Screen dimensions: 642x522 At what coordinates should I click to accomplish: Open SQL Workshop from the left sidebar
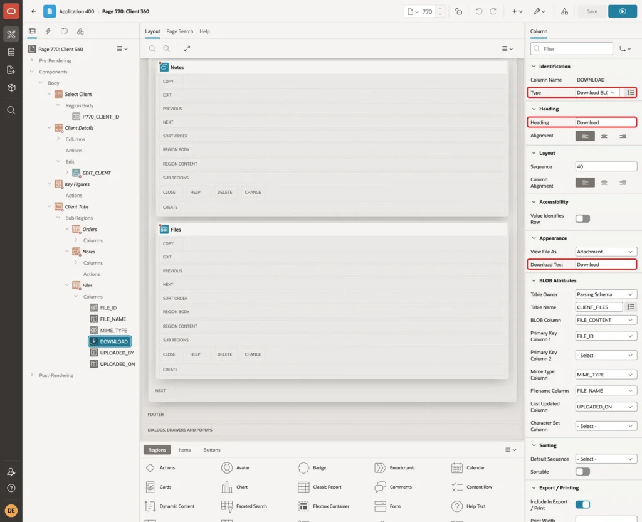(x=11, y=52)
